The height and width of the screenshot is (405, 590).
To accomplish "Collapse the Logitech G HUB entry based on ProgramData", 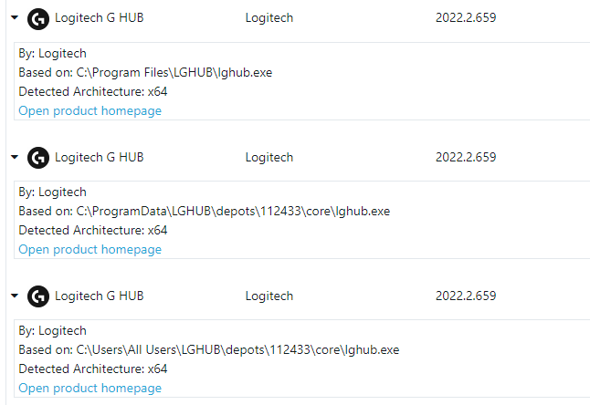I will (x=15, y=157).
